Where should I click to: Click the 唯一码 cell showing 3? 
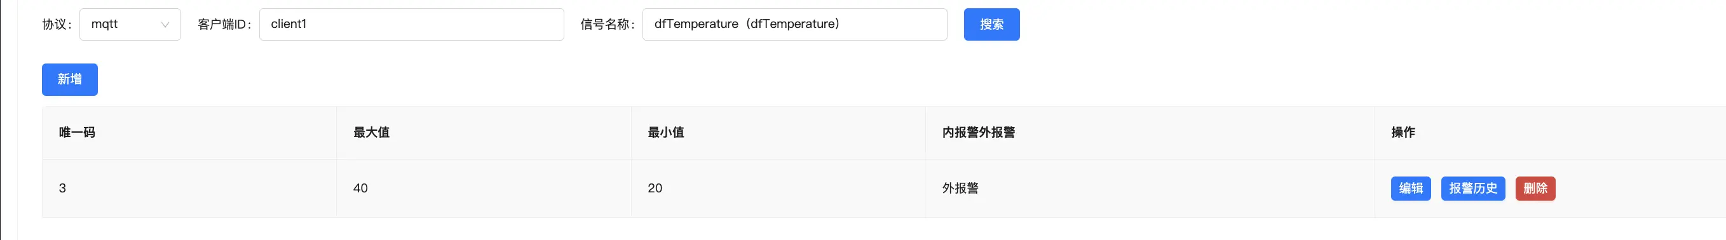point(189,189)
